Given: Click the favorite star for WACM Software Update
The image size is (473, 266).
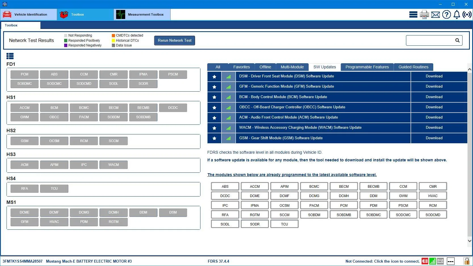Looking at the screenshot, I should pos(214,128).
